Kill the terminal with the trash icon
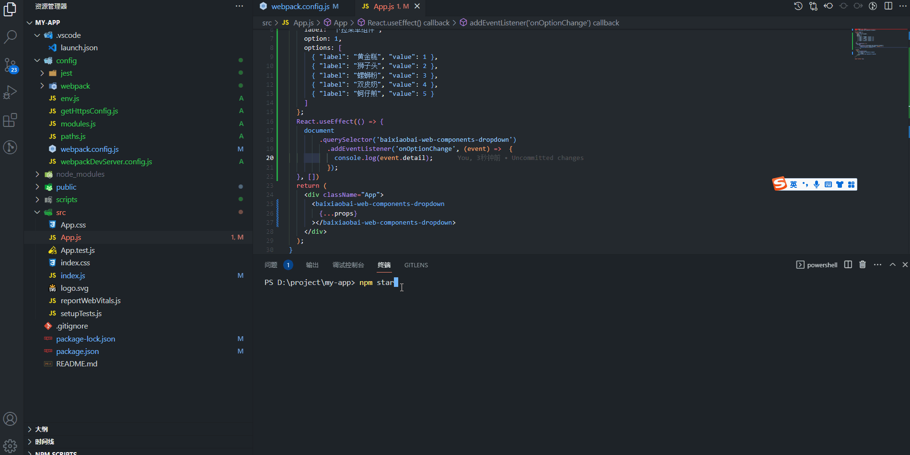The height and width of the screenshot is (455, 910). [862, 264]
